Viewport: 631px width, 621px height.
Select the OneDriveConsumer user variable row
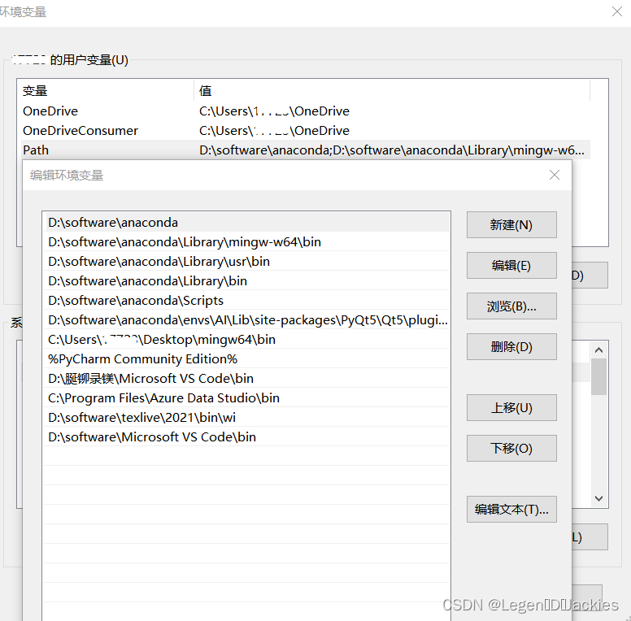[306, 131]
